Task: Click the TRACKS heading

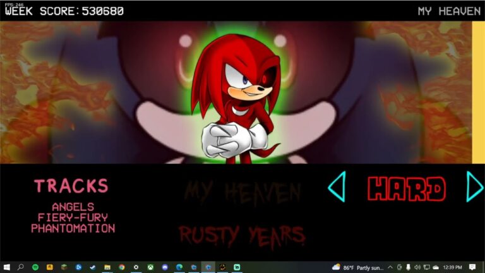Action: pyautogui.click(x=71, y=186)
